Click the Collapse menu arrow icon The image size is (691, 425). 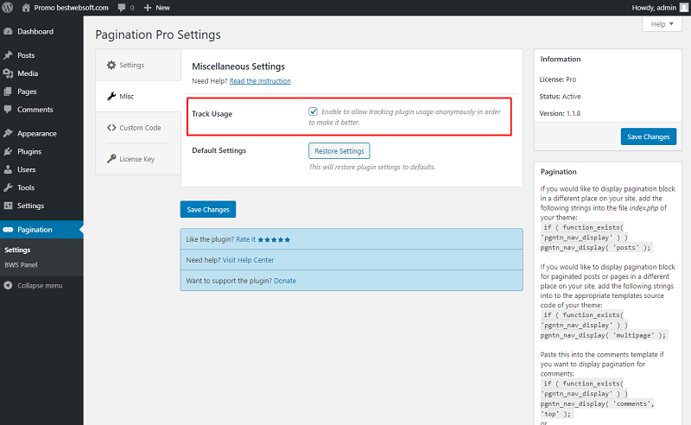(8, 285)
